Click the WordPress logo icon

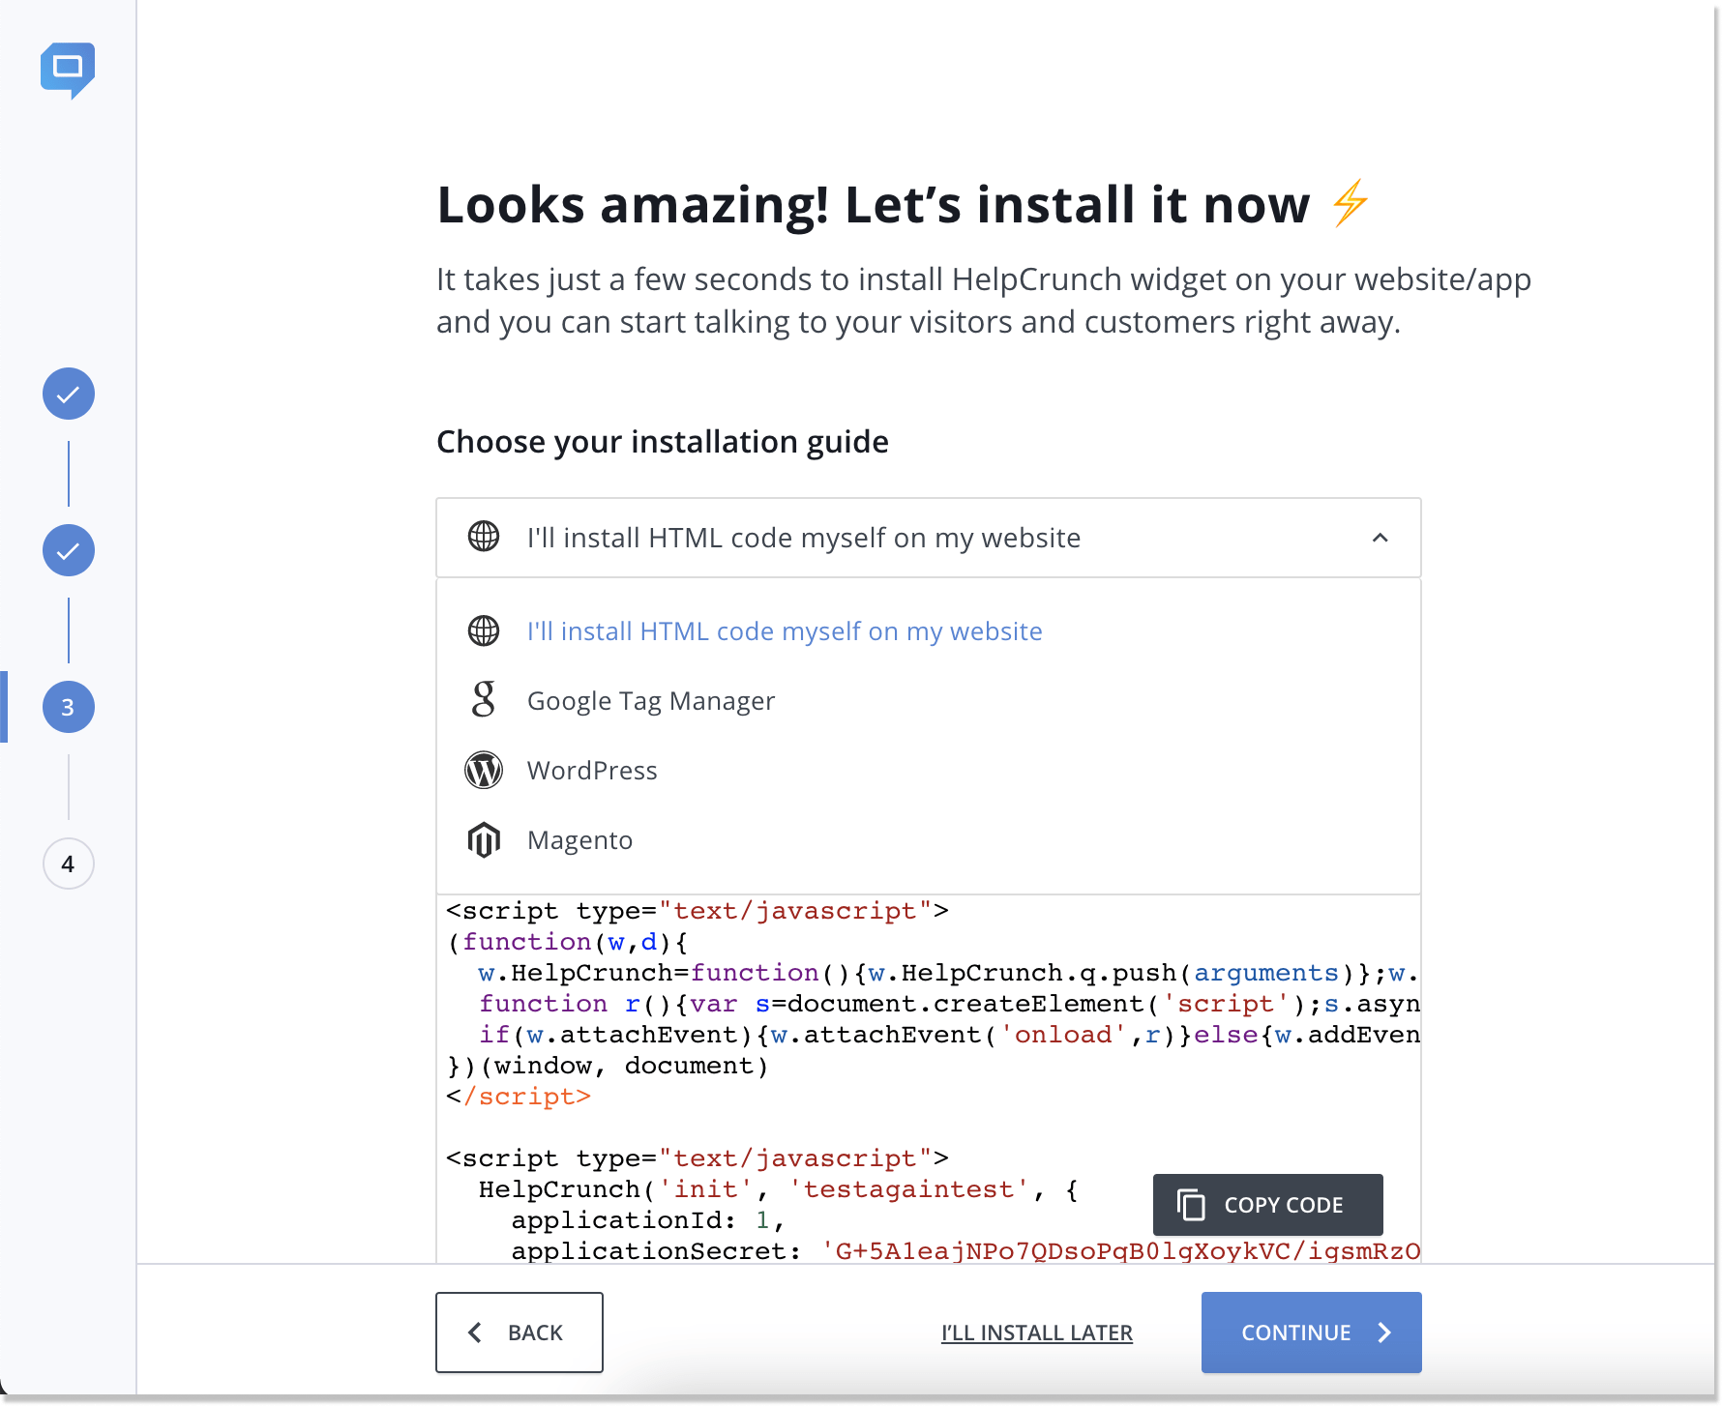(484, 771)
